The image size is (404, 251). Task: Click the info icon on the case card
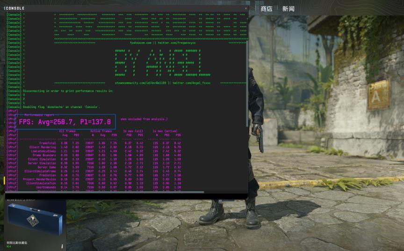click(62, 246)
